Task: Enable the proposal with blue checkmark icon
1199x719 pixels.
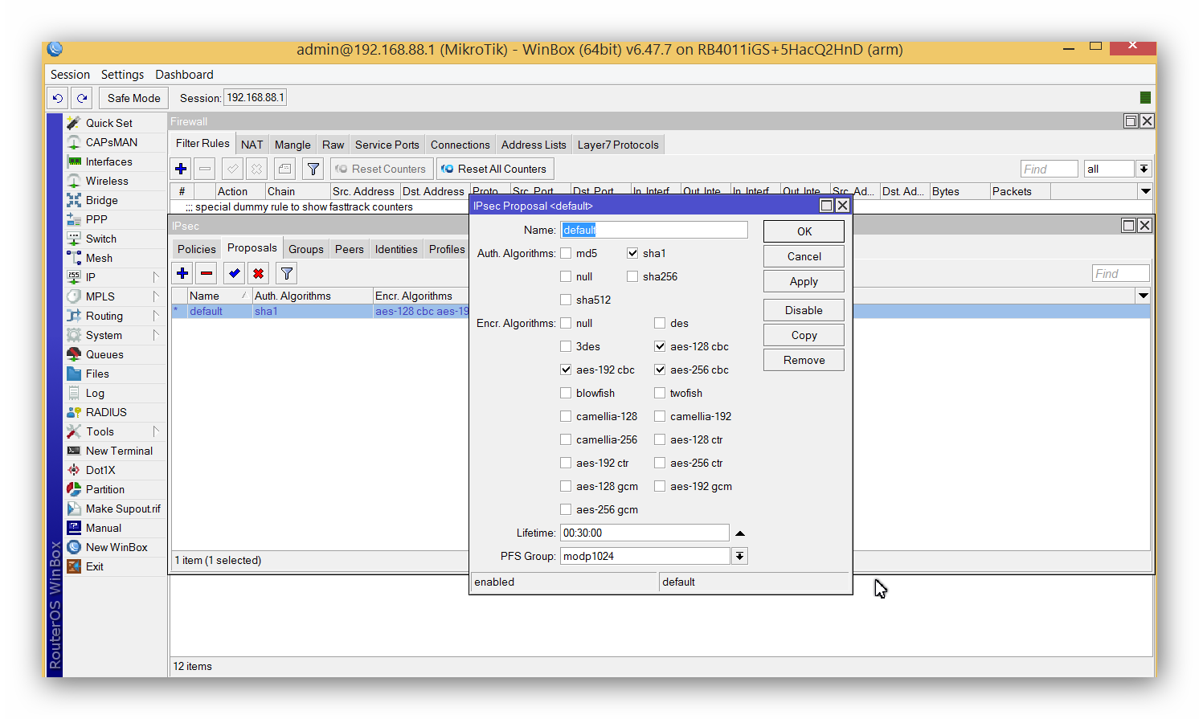Action: [x=234, y=273]
